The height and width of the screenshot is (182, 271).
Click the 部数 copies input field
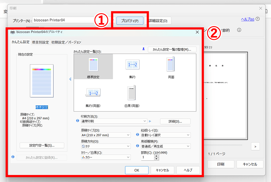click(148, 157)
